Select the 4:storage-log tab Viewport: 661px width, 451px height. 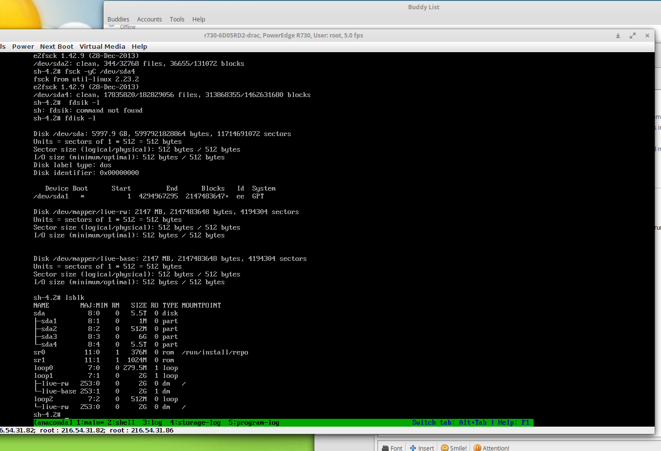195,423
